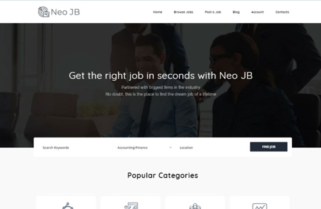The height and width of the screenshot is (209, 321).
Task: Open the vector curve design category icon
Action: coord(68,206)
